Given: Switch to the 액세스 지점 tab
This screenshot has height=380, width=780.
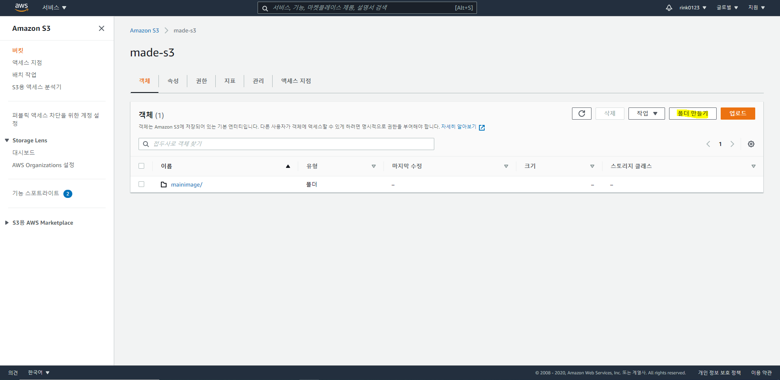Looking at the screenshot, I should click(x=296, y=81).
